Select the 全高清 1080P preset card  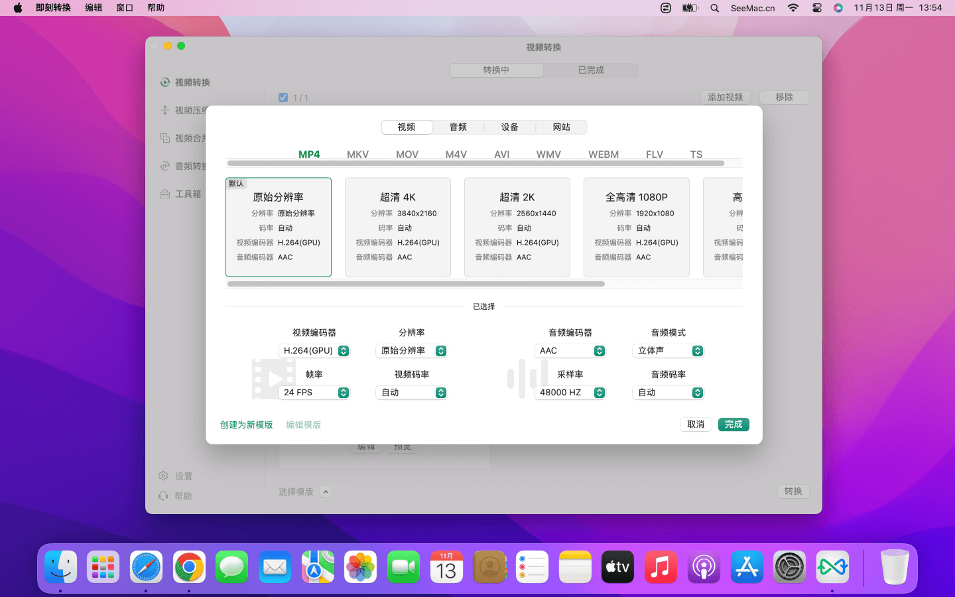[x=637, y=227]
